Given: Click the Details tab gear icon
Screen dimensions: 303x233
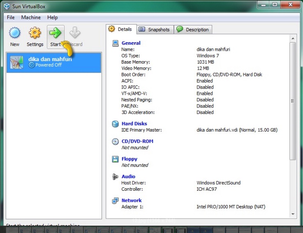Looking at the screenshot, I should pyautogui.click(x=111, y=29).
